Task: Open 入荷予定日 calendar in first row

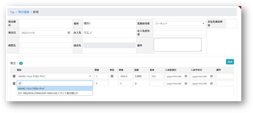Action: pos(212,76)
